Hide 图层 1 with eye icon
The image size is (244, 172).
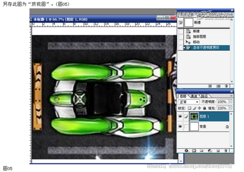(180, 116)
